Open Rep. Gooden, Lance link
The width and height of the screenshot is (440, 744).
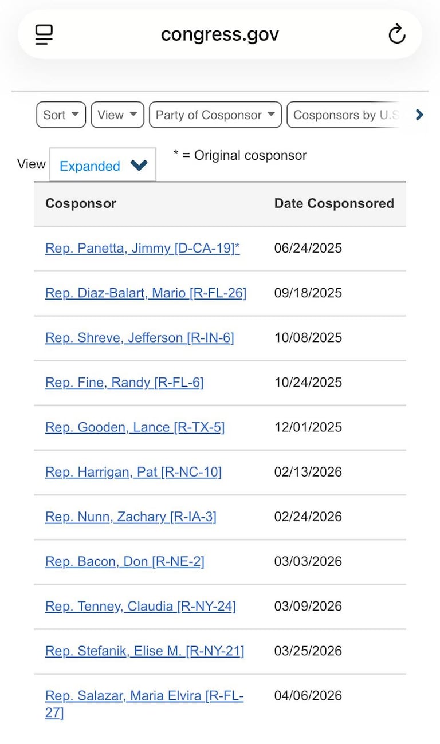(x=135, y=427)
